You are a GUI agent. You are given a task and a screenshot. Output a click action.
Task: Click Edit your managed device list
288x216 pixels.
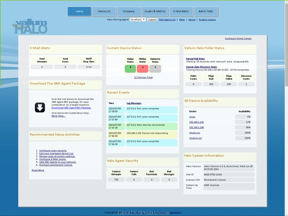click(57, 153)
